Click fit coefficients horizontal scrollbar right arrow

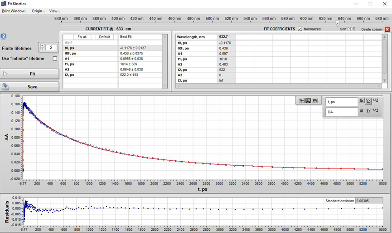379,86
